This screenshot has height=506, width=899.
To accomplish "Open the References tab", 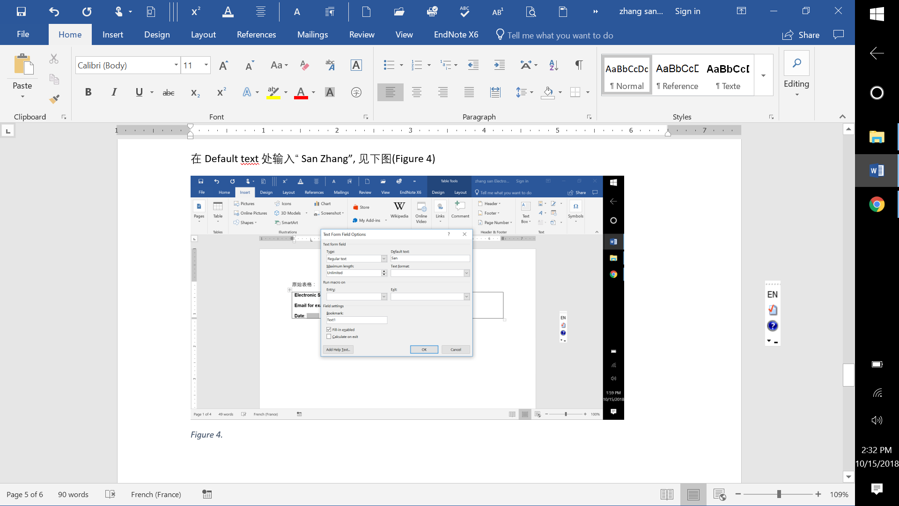I will point(256,35).
